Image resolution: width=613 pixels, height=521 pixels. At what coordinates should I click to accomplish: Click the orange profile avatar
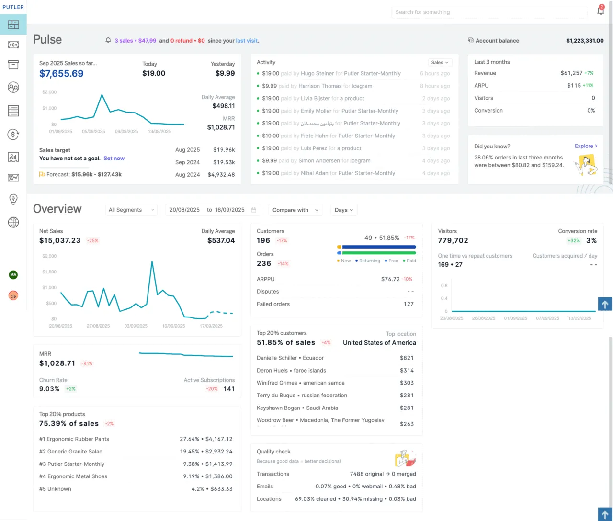(x=13, y=296)
